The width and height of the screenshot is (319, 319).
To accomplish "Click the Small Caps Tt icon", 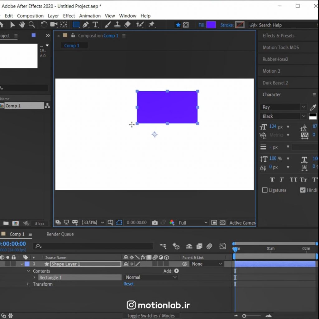I will tap(303, 179).
